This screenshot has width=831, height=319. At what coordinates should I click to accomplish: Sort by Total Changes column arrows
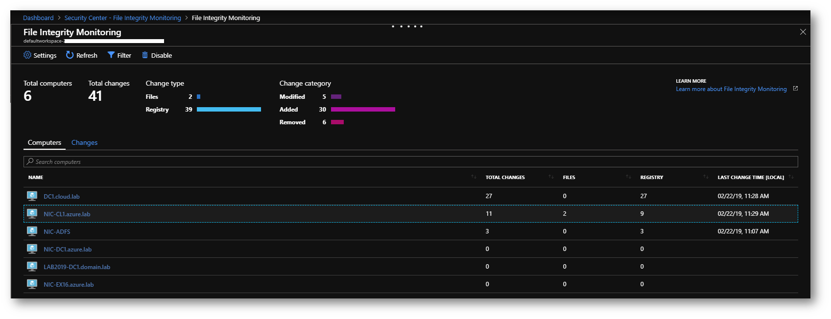point(551,177)
